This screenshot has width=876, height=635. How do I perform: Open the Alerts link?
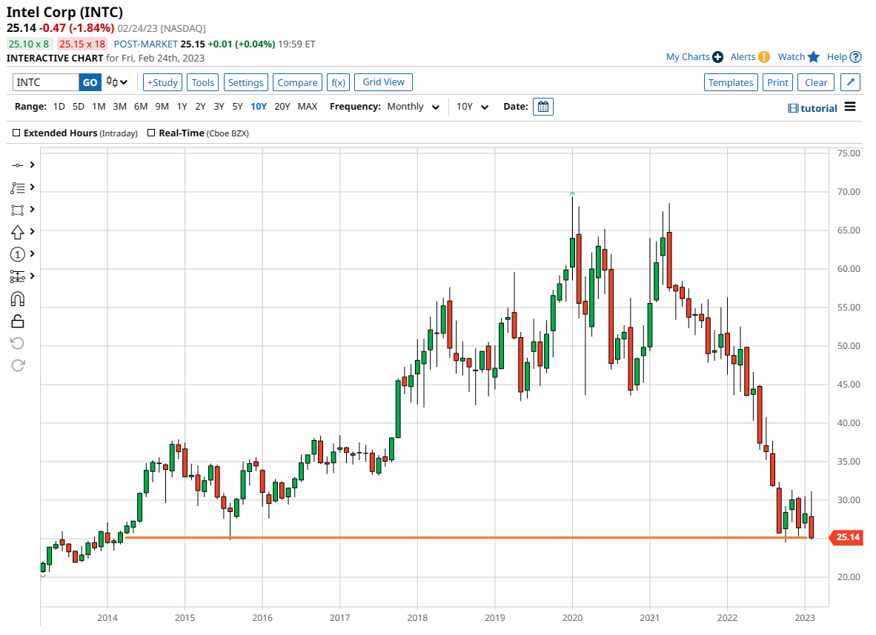click(x=743, y=57)
